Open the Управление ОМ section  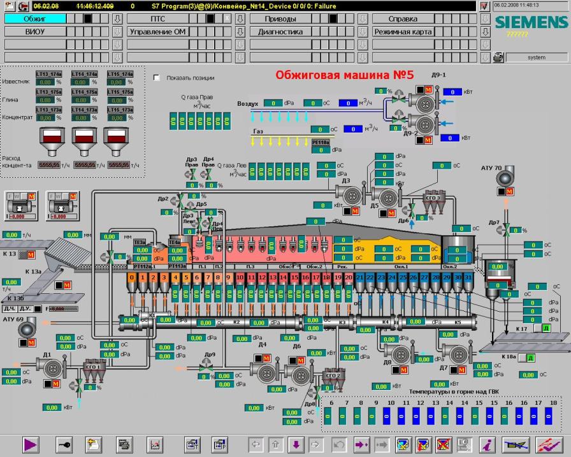[x=157, y=32]
